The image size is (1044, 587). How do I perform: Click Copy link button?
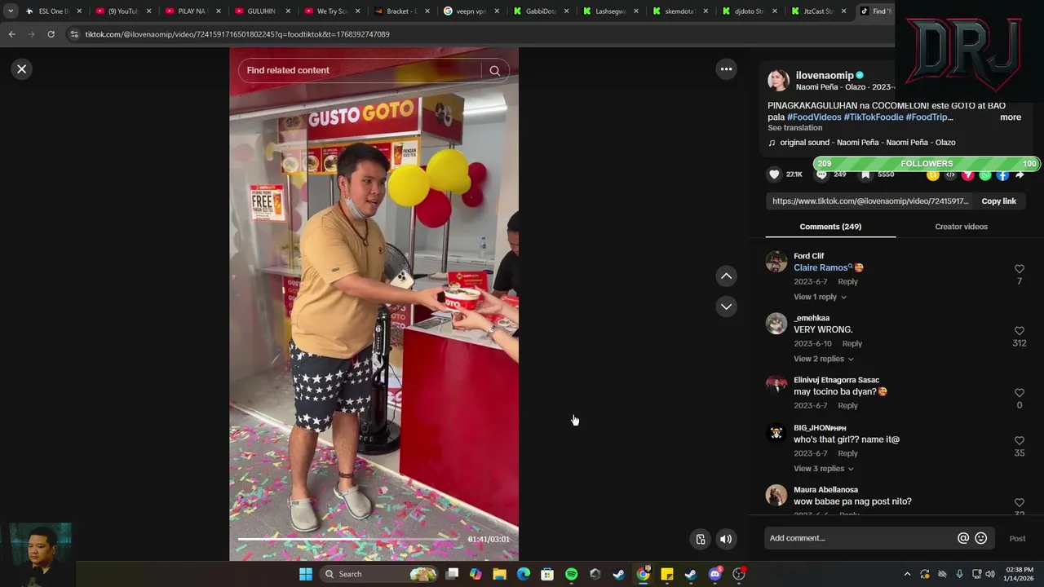pos(998,201)
